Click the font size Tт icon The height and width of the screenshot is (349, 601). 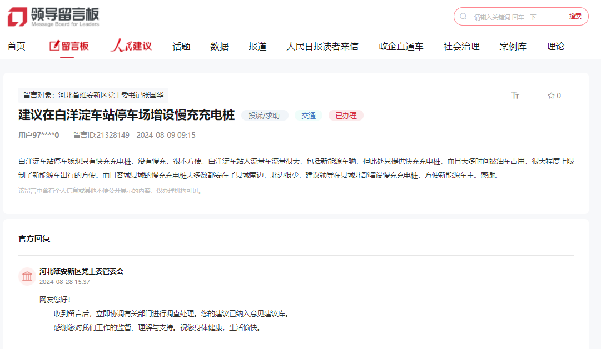click(515, 96)
